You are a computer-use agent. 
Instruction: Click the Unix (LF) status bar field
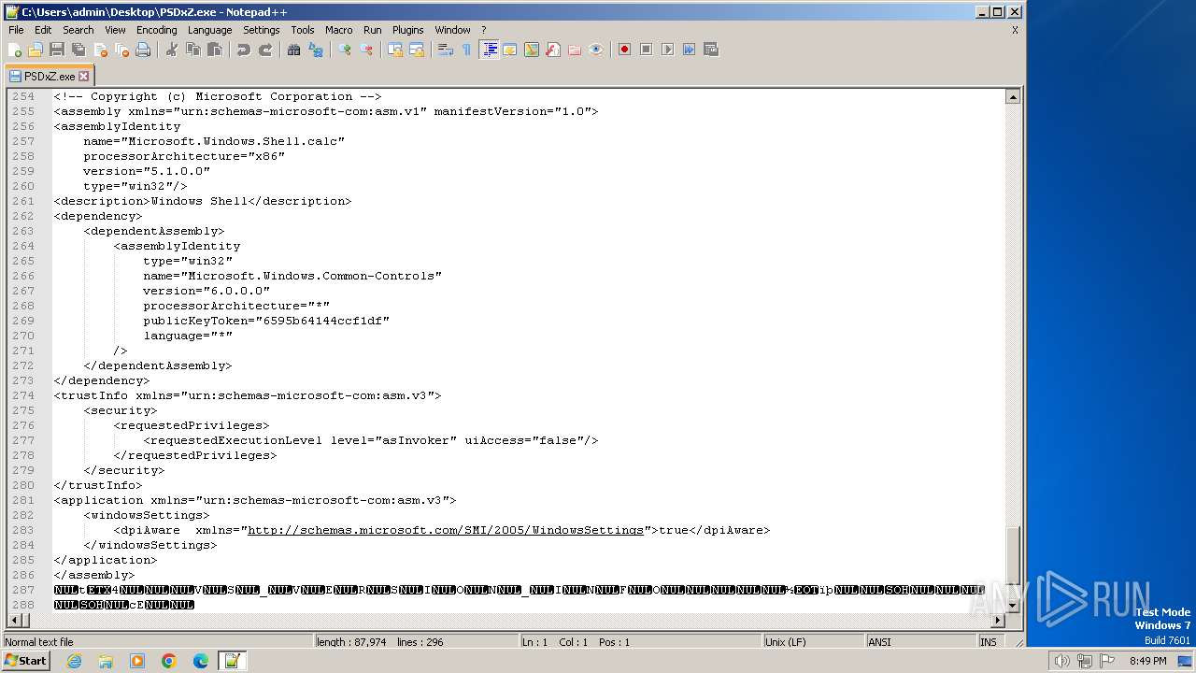[812, 642]
